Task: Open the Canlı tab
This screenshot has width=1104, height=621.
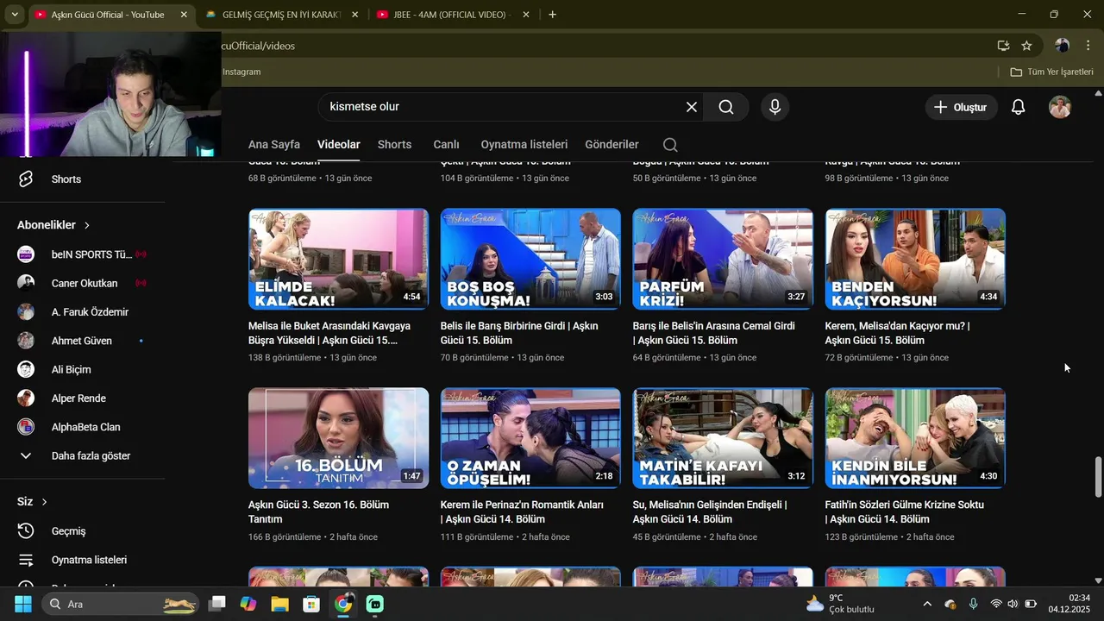Action: [446, 145]
